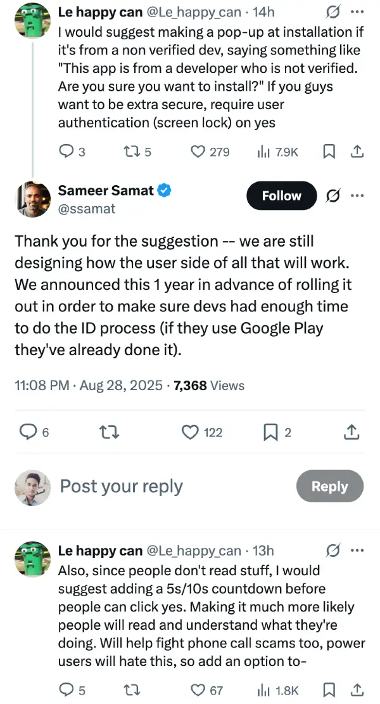380x704 pixels.
Task: Repost Sameer Samat's tweet
Action: (x=108, y=432)
